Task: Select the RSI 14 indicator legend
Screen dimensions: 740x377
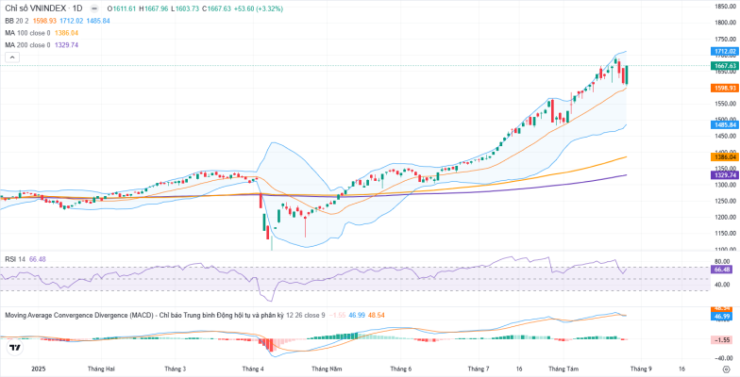Action: point(15,259)
